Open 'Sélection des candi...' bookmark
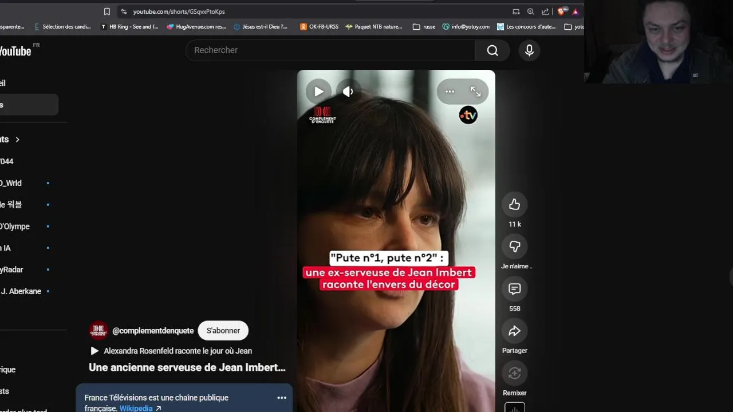The image size is (733, 412). (62, 26)
